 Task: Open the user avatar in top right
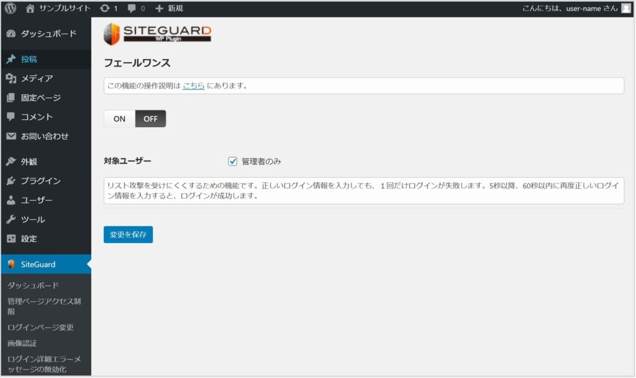[626, 8]
